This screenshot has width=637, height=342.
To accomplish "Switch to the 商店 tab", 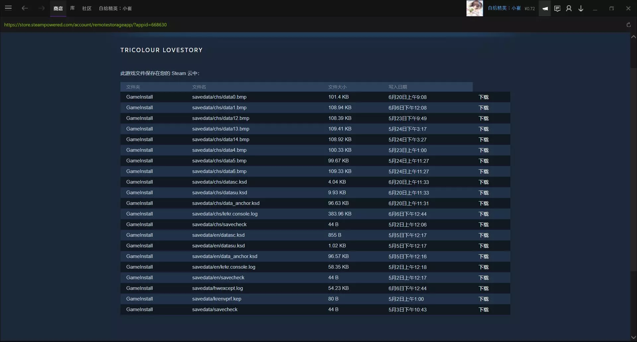I will tap(58, 8).
